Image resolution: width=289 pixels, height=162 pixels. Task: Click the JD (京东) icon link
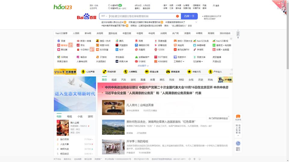point(78,45)
